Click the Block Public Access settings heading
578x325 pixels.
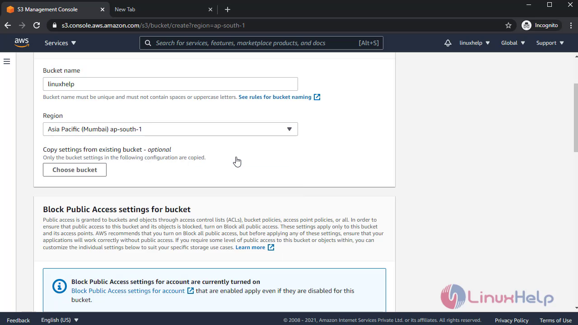tap(117, 209)
